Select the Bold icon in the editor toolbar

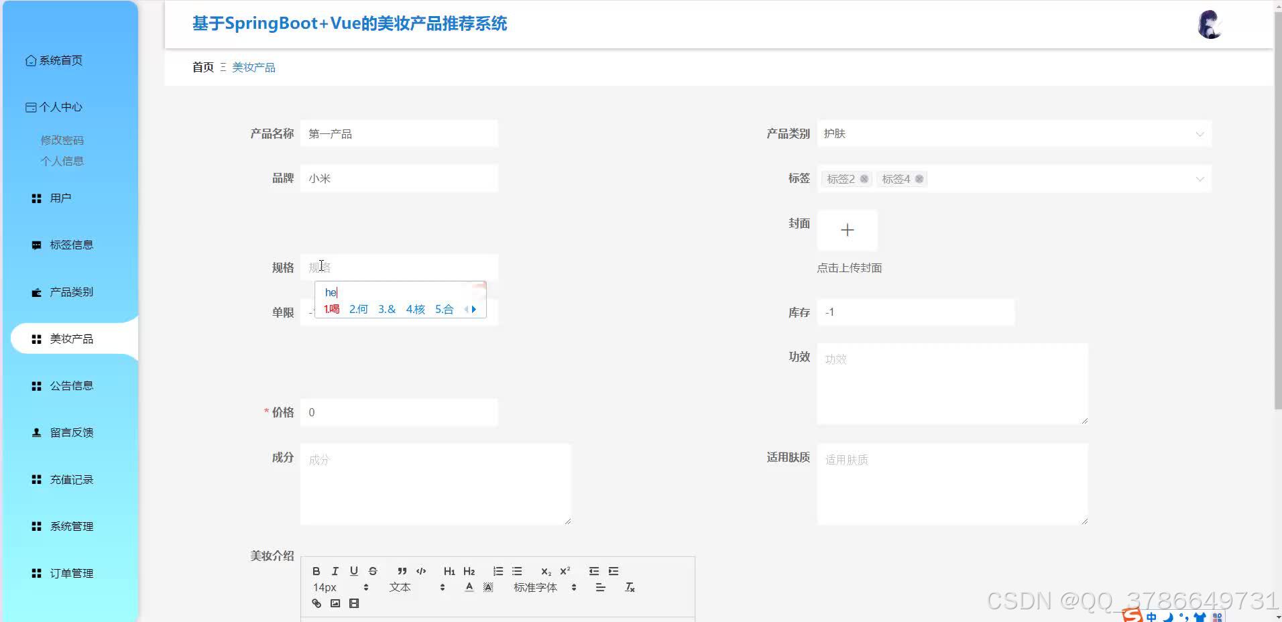coord(316,571)
